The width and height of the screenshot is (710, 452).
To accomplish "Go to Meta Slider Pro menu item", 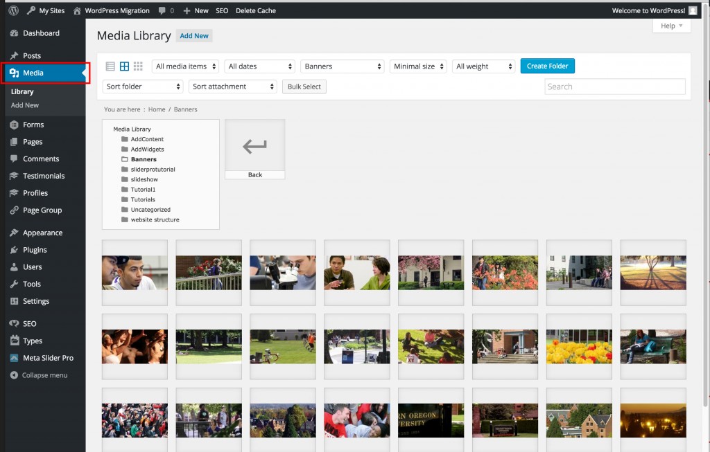I will pos(47,358).
